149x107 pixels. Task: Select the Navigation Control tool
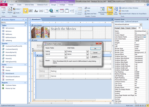coord(62,11)
